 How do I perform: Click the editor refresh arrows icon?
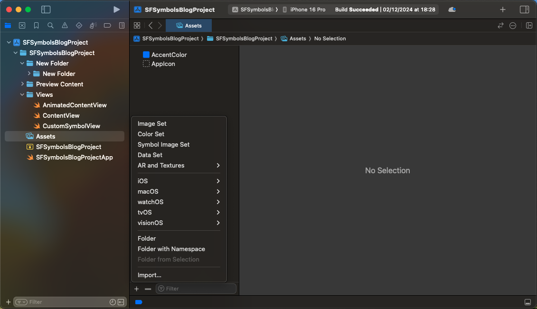click(x=501, y=25)
